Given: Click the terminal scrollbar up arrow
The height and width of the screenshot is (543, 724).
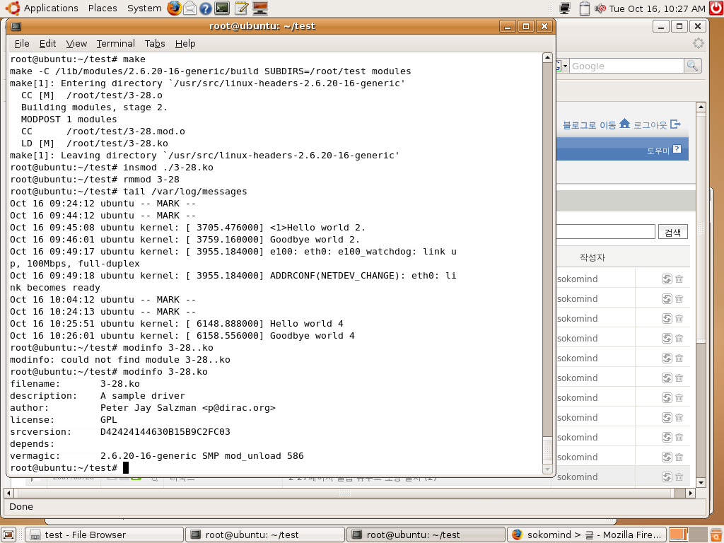Looking at the screenshot, I should [547, 58].
